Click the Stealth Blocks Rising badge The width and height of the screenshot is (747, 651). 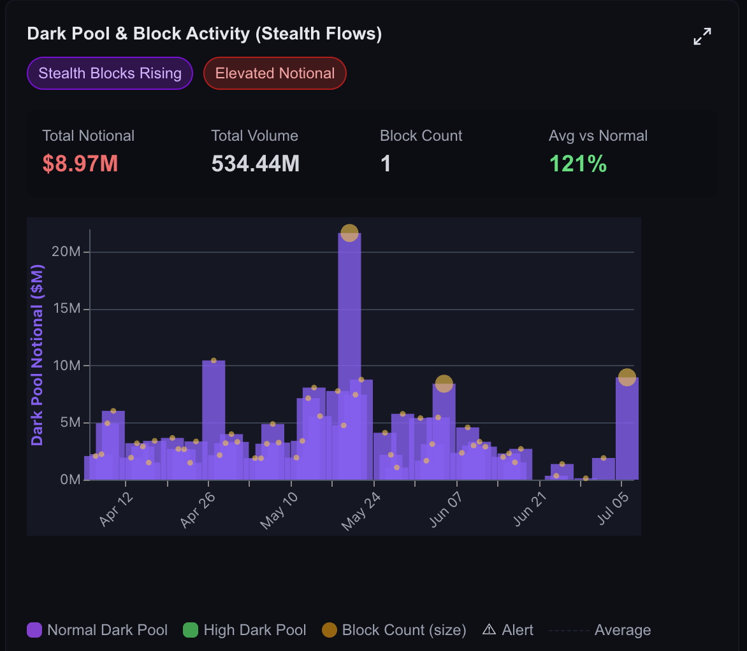(110, 73)
